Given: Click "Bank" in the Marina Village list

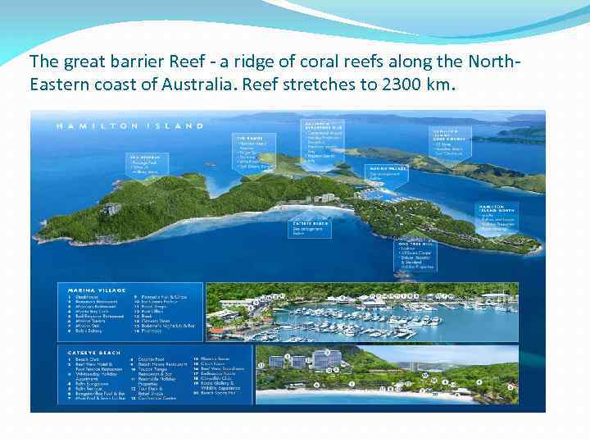Looking at the screenshot, I should (146, 317).
